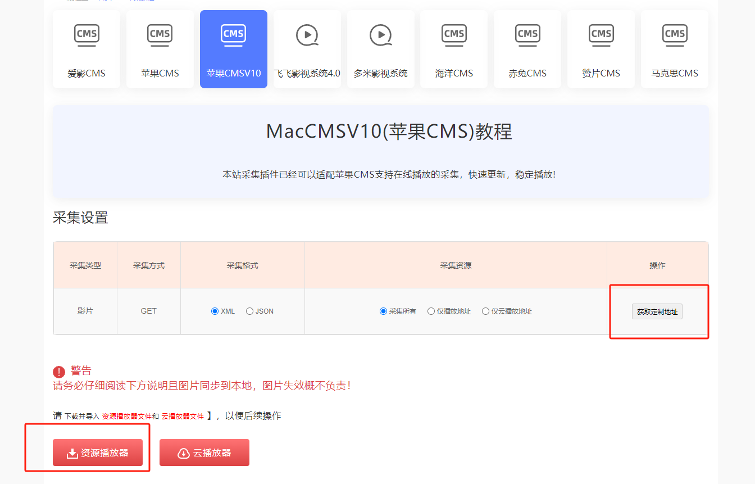Select the 赤兔CMS icon card

click(x=527, y=49)
